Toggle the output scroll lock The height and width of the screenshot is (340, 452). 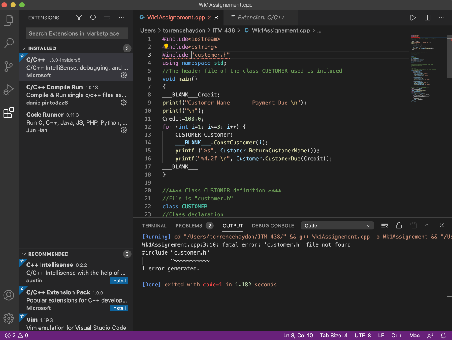[399, 225]
